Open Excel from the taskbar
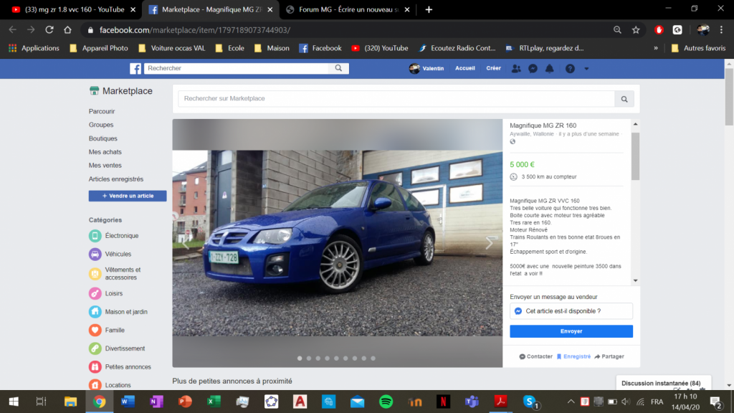The image size is (734, 413). (x=214, y=402)
